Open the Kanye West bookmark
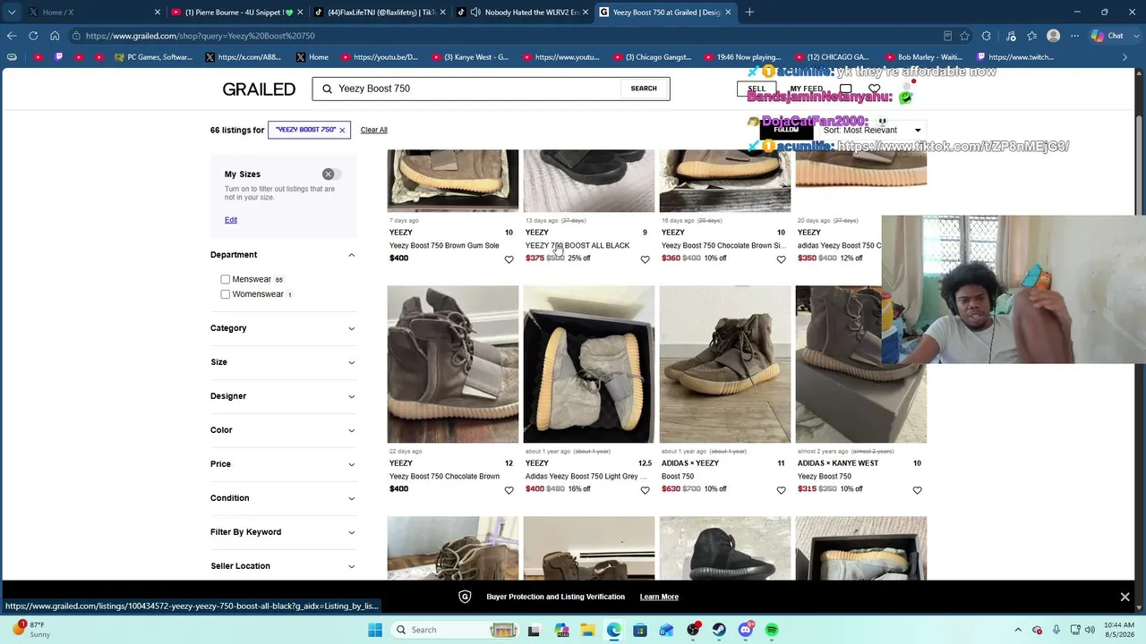1146x644 pixels. coord(471,57)
